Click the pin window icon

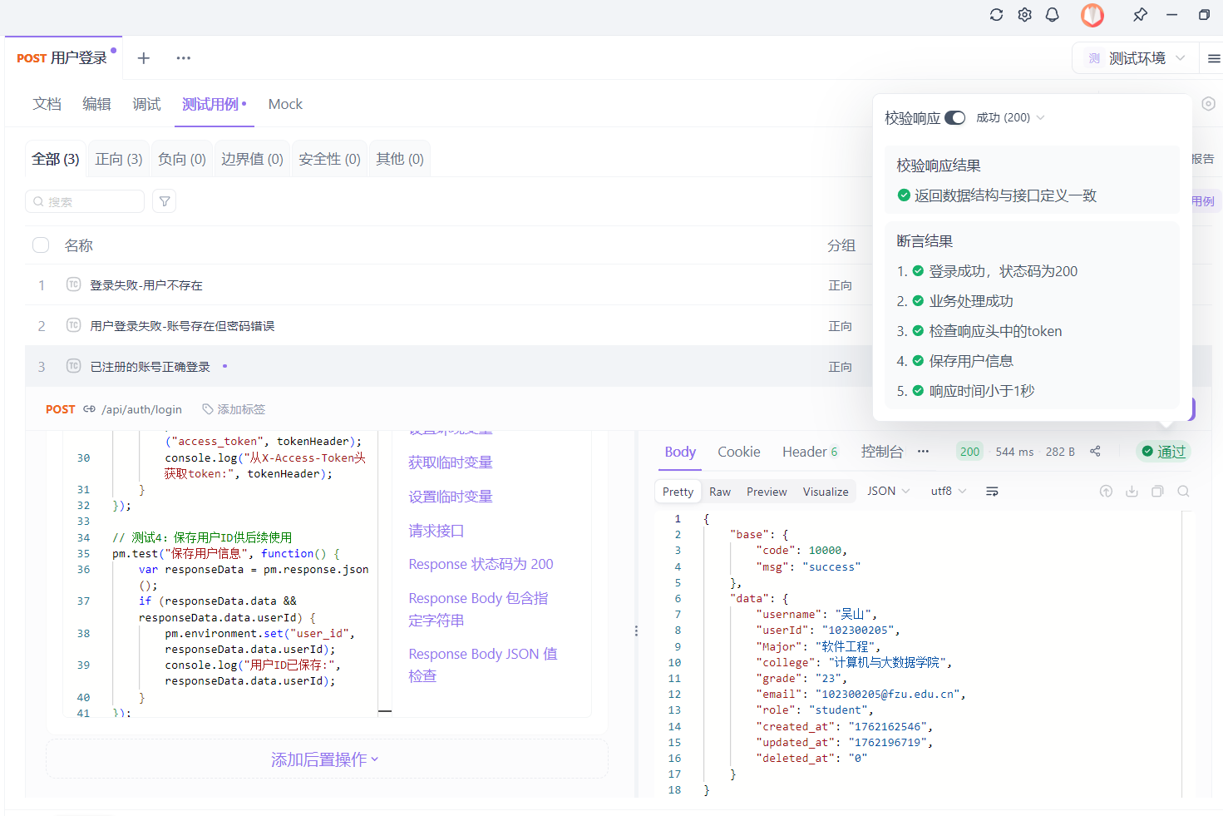click(1140, 15)
